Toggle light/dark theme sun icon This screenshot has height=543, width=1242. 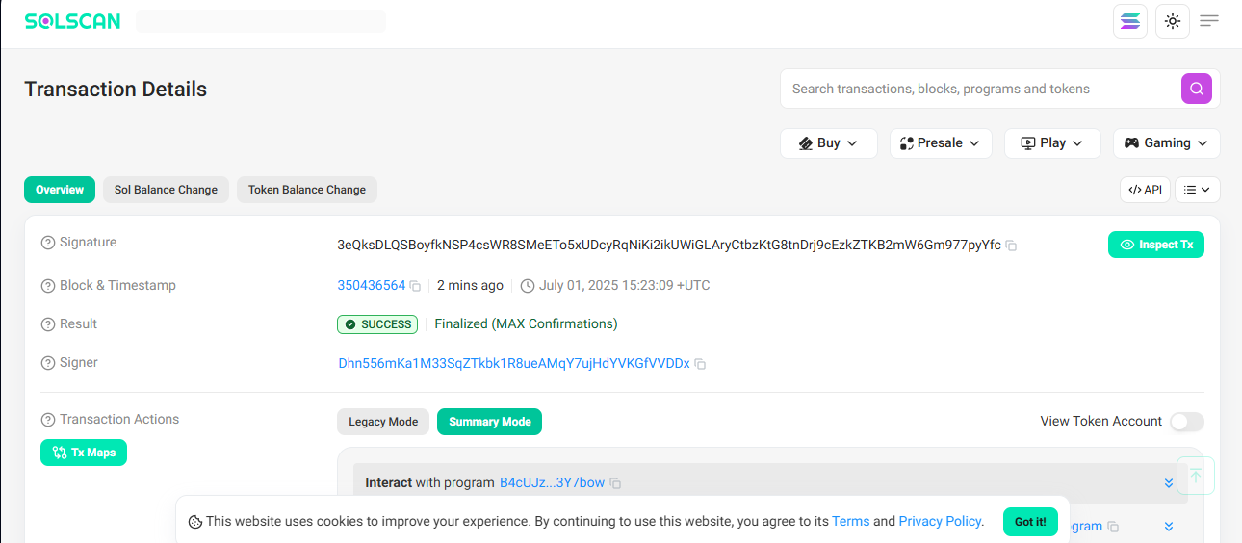[1172, 21]
